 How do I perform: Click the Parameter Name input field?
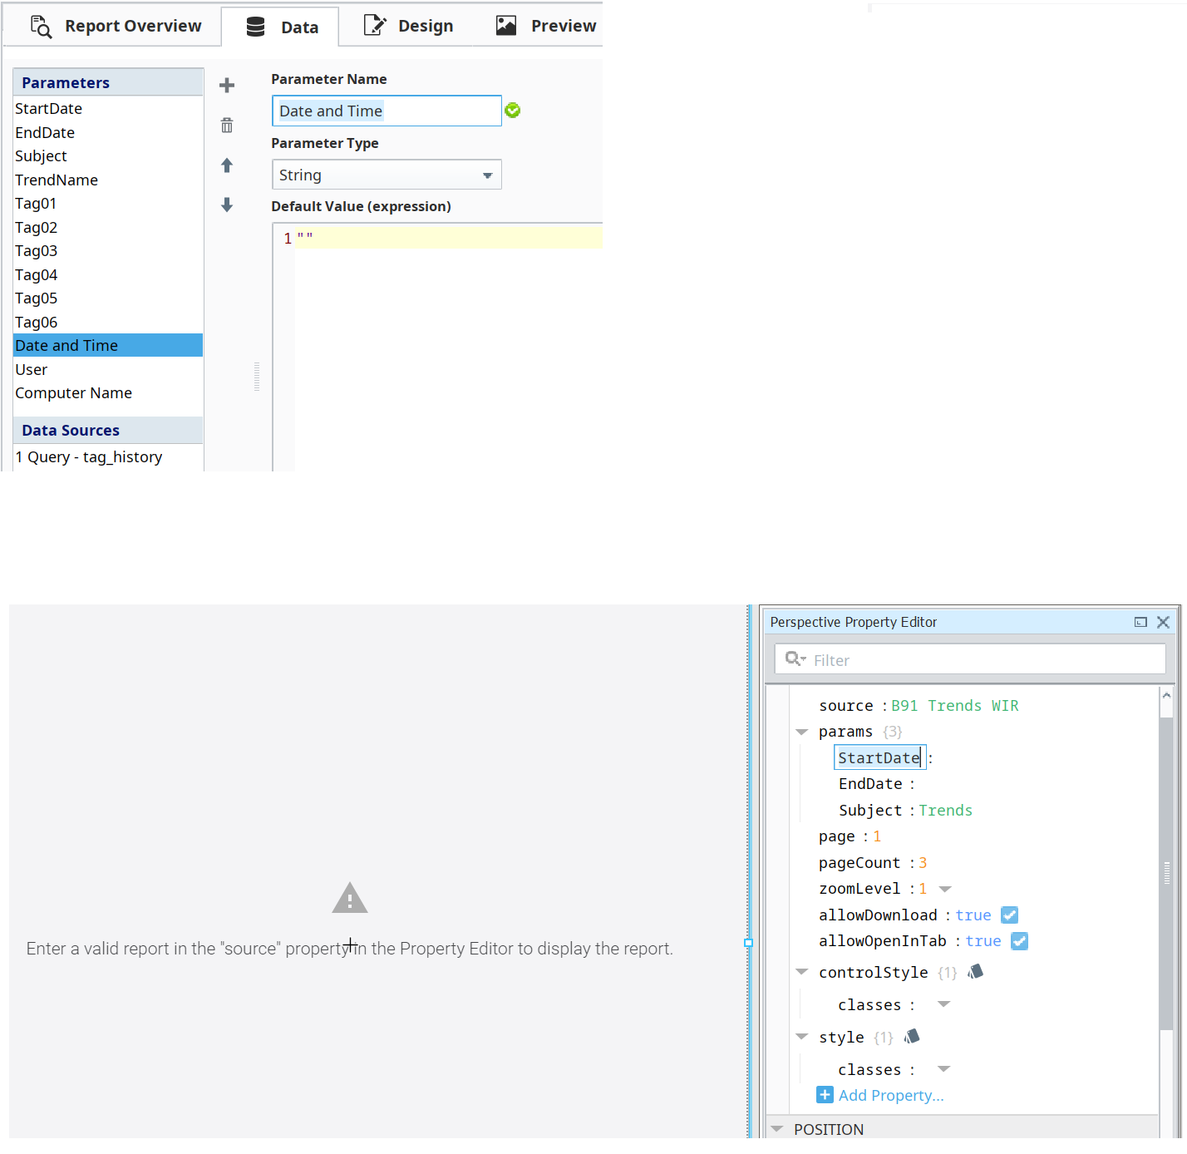(387, 111)
